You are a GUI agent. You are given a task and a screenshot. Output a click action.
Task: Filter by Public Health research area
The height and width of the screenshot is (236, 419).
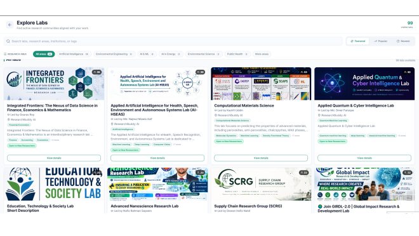pos(237,54)
